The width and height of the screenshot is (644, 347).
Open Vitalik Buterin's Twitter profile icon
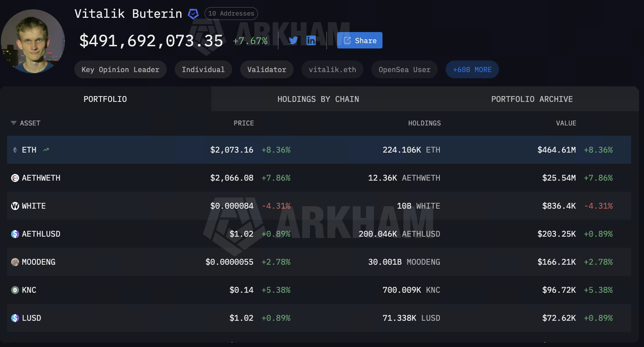tap(293, 40)
